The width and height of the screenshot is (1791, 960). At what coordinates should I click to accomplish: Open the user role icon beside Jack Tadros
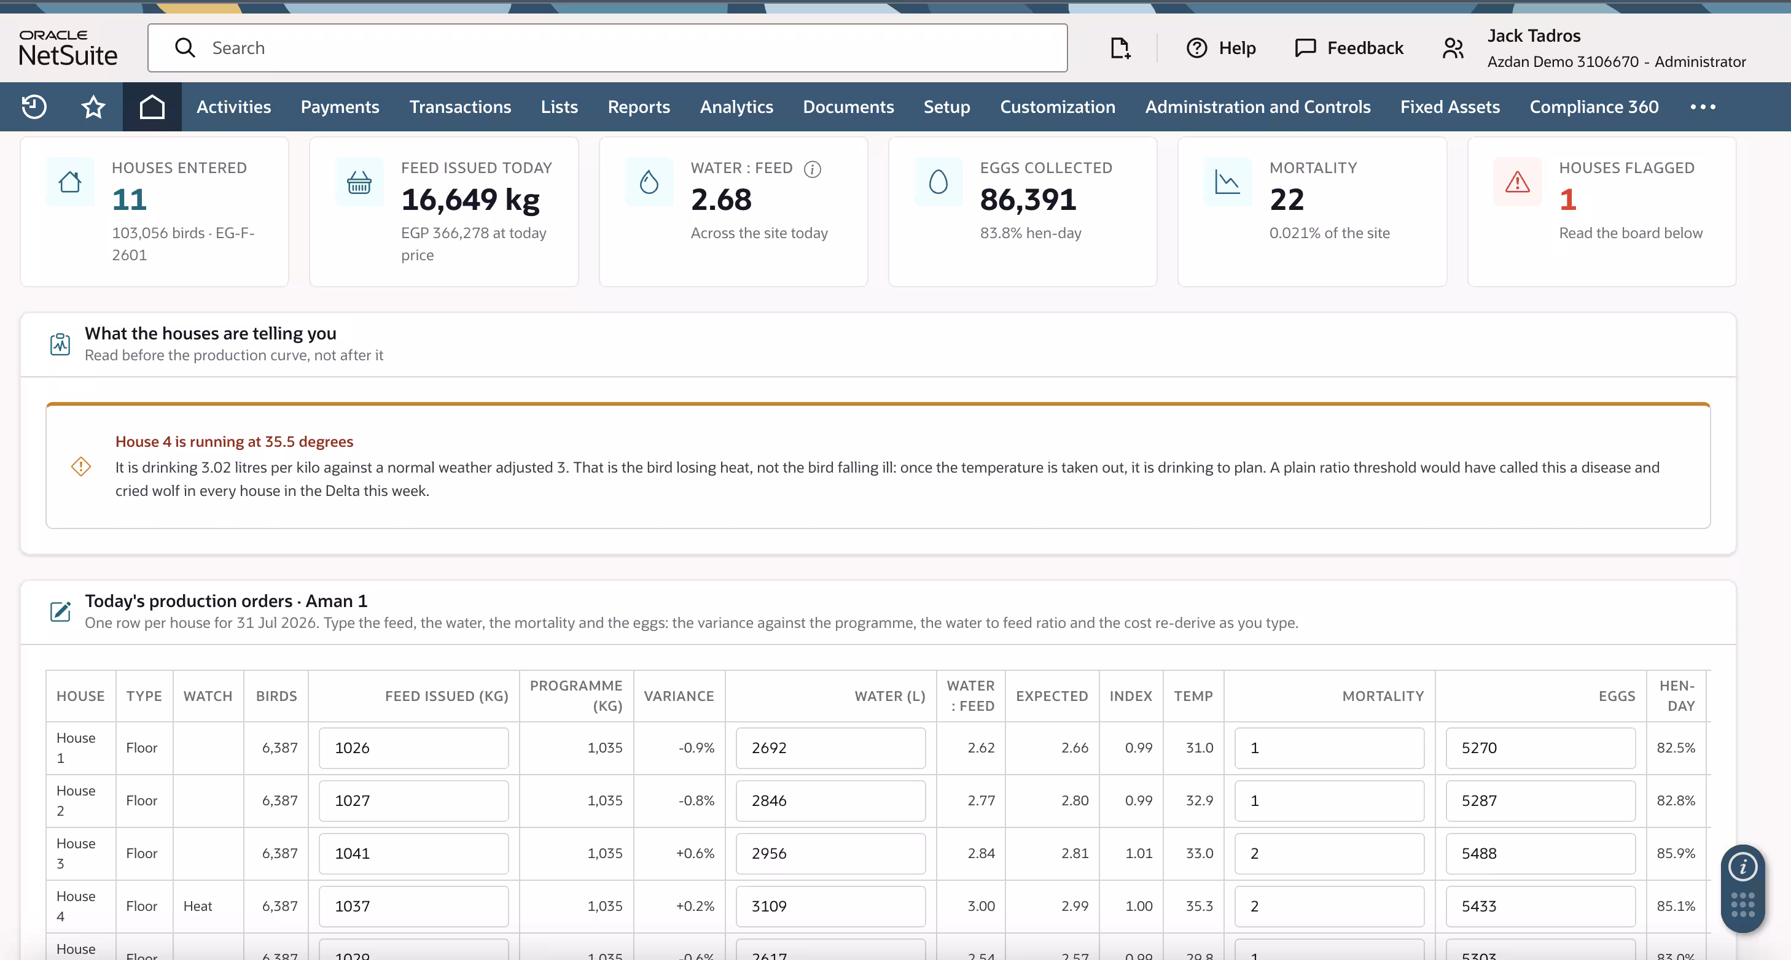click(1453, 48)
